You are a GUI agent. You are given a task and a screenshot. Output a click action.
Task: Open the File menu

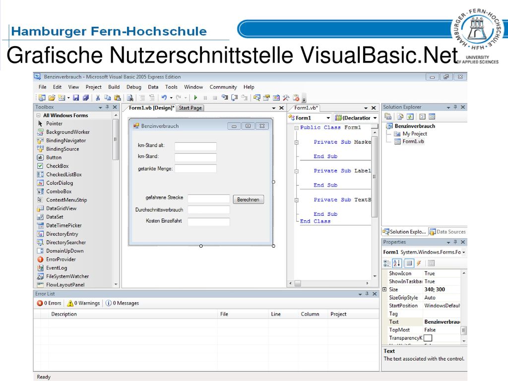tap(43, 87)
